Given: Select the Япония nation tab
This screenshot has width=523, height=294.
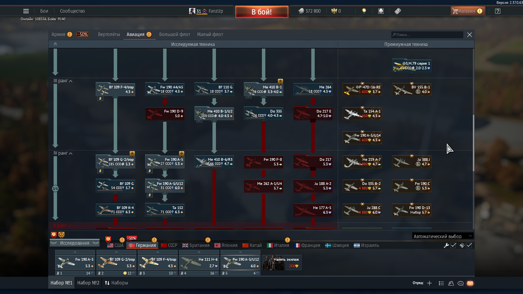Looking at the screenshot, I should click(x=226, y=245).
